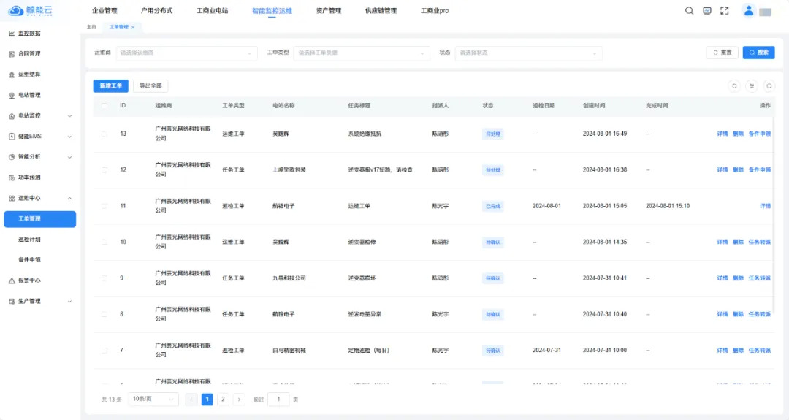789x420 pixels.
Task: Open the 状态 status dropdown
Action: [528, 53]
